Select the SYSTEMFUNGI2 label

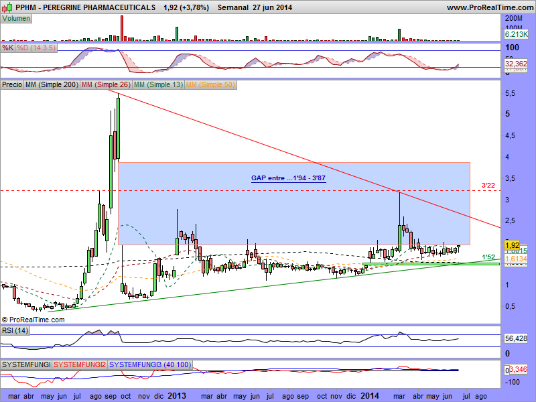[80, 364]
